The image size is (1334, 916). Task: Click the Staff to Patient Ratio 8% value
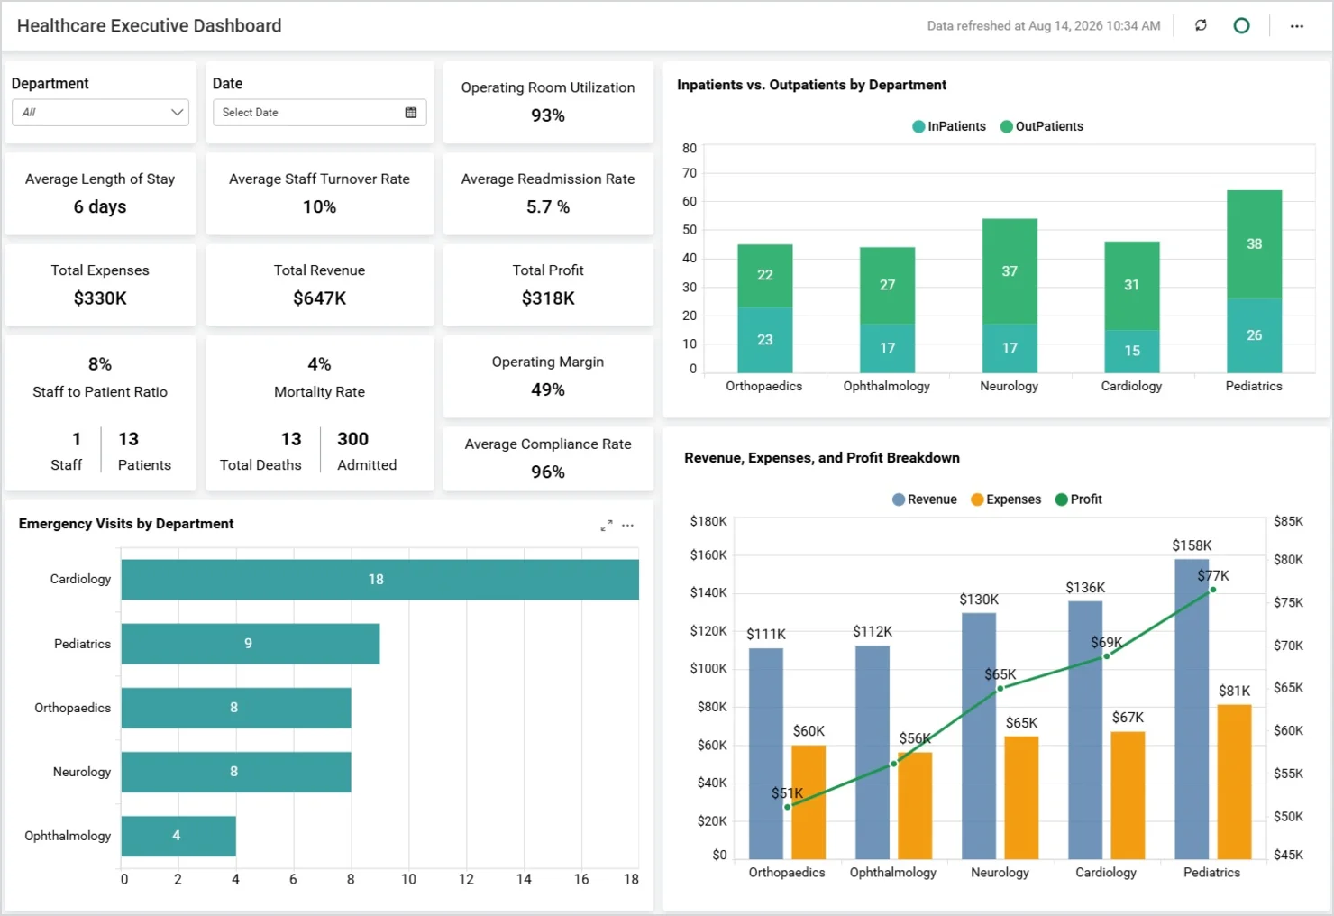(100, 364)
